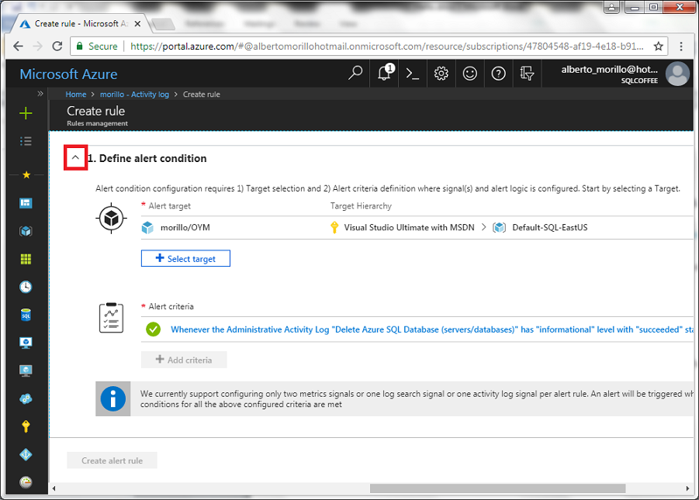Click the green lock Secure indicator
This screenshot has width=699, height=500.
point(97,46)
